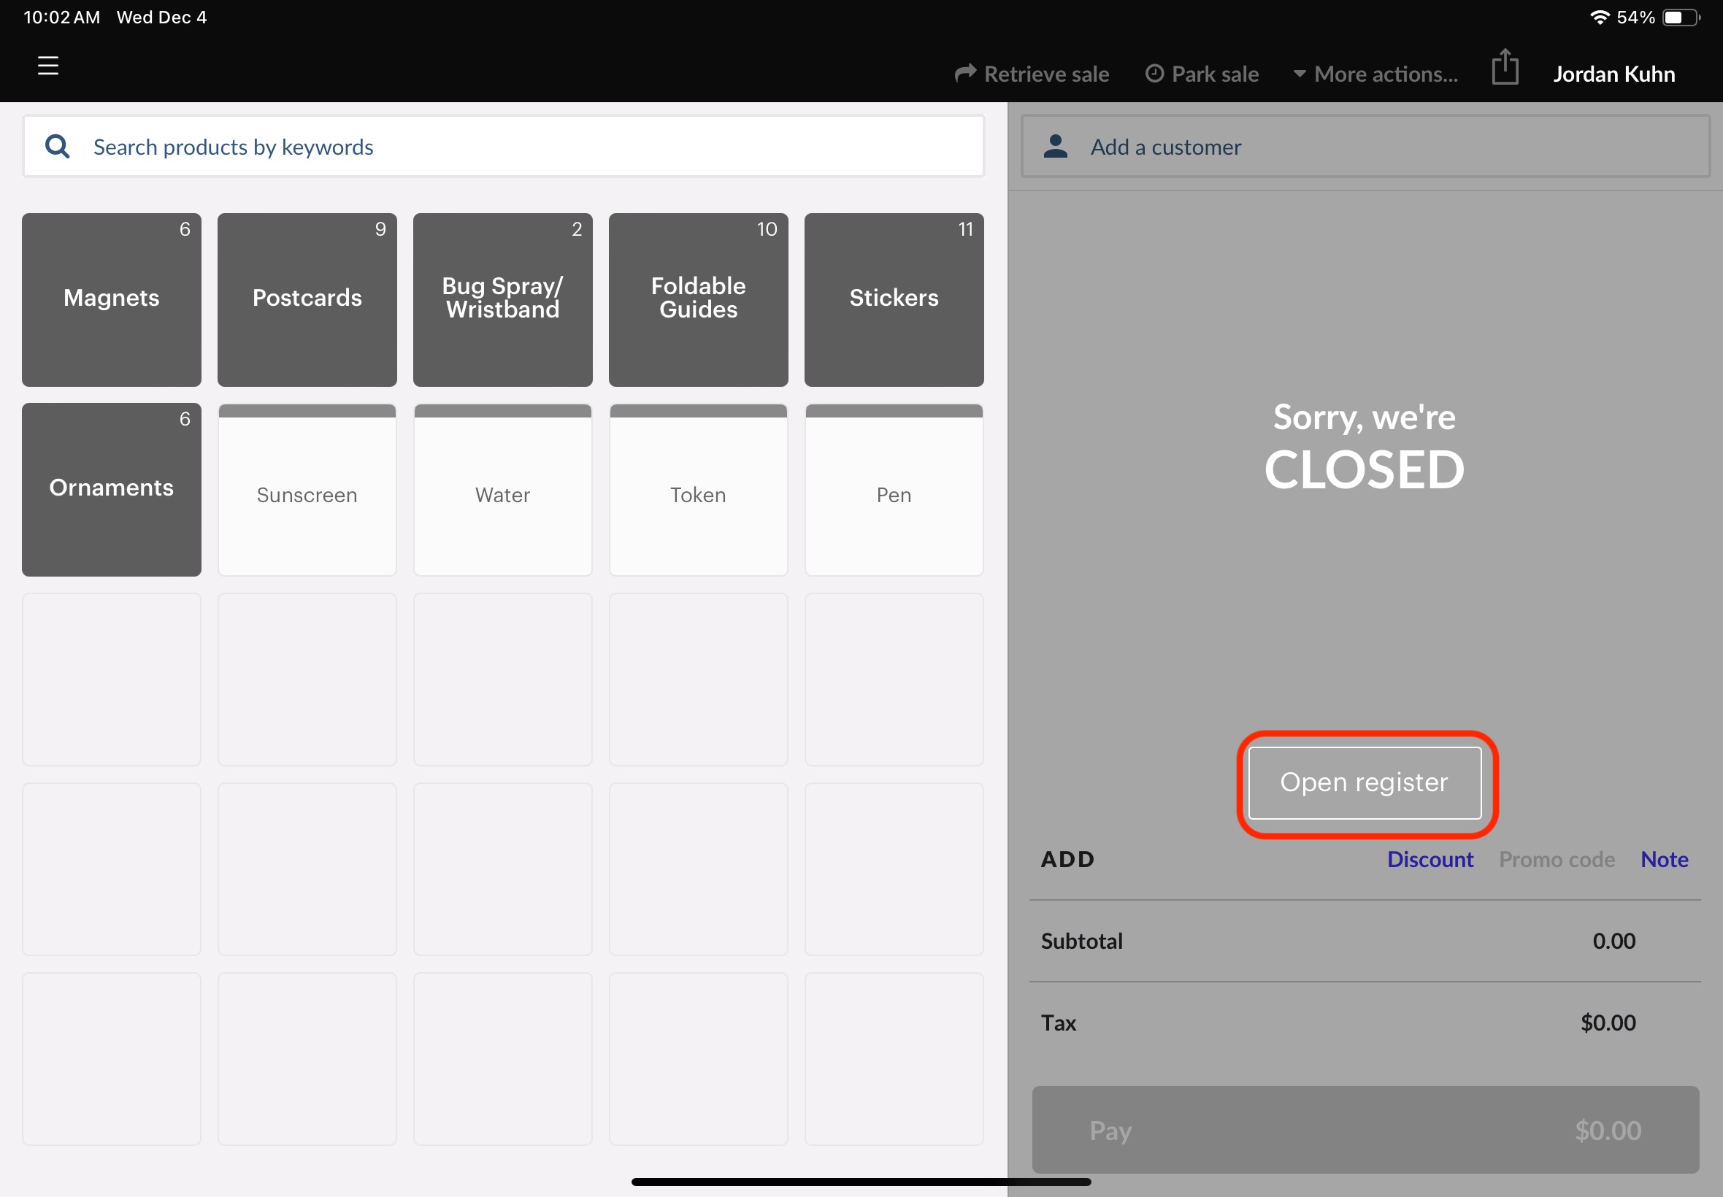Add Sunscreen product to sale

[307, 490]
